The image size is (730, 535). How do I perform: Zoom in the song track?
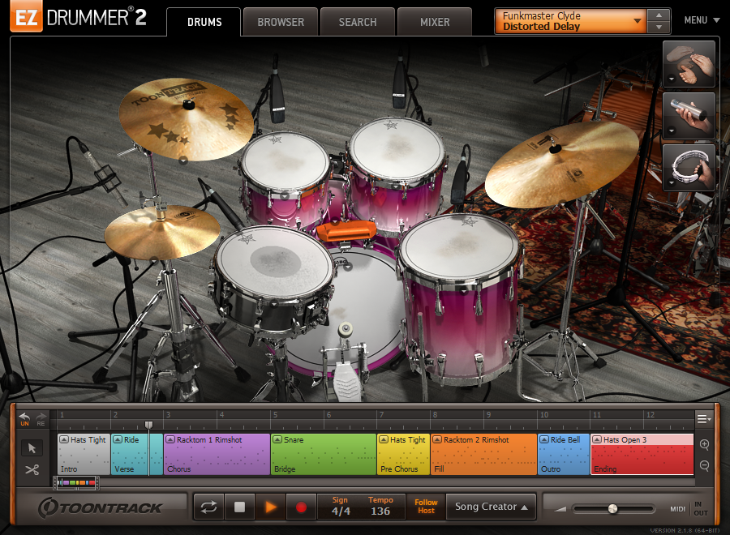tap(704, 444)
